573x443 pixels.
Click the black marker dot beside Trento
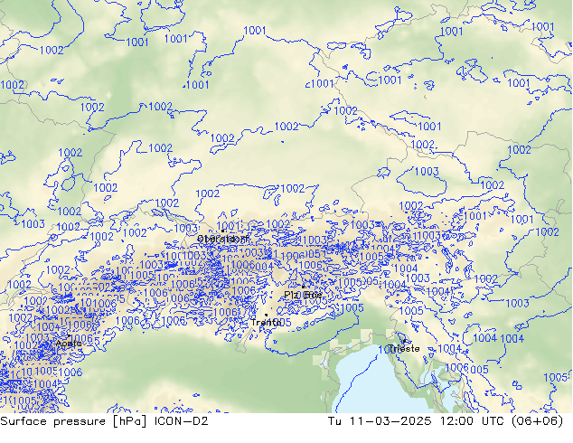pos(266,315)
